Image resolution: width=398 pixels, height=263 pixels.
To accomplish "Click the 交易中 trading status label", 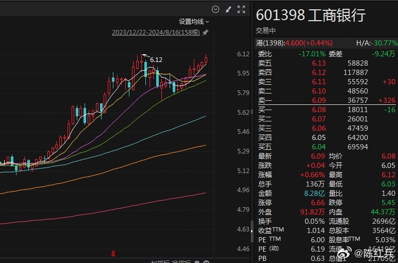I will tap(266, 31).
